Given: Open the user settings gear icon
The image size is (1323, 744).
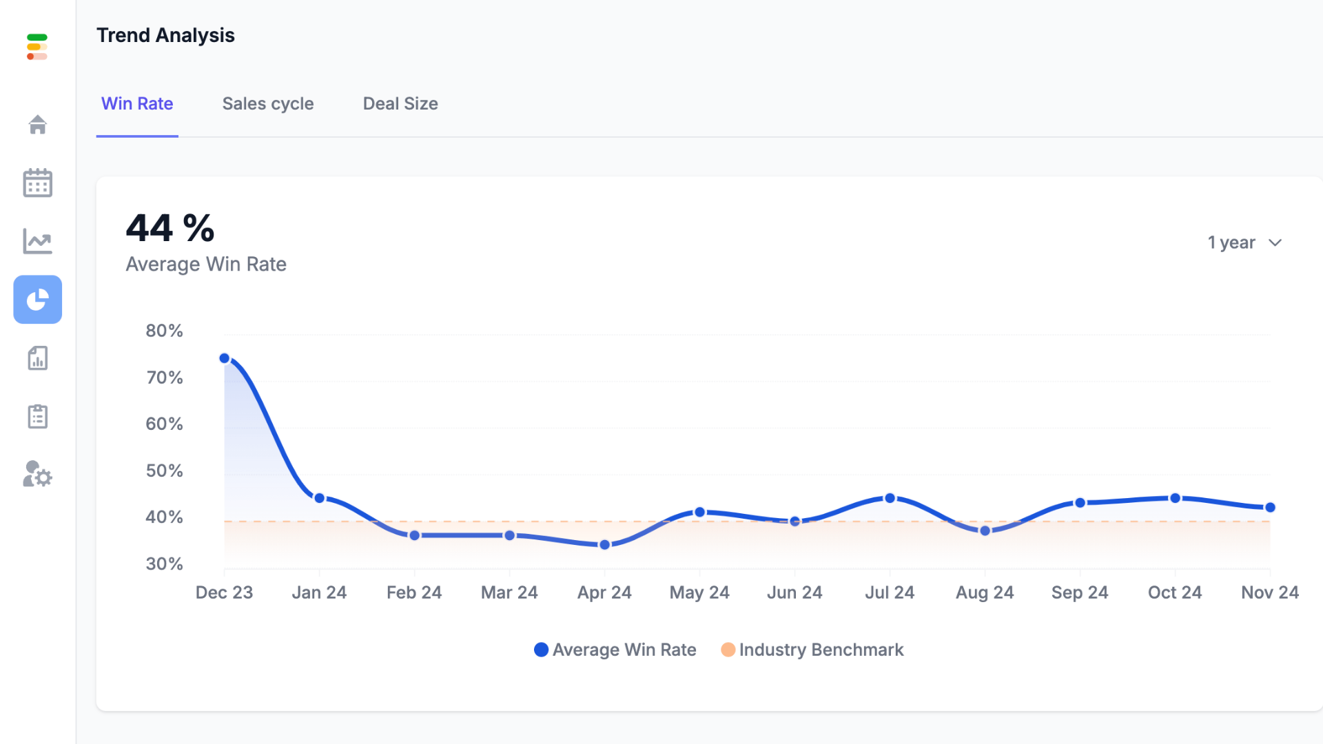Looking at the screenshot, I should (x=37, y=475).
